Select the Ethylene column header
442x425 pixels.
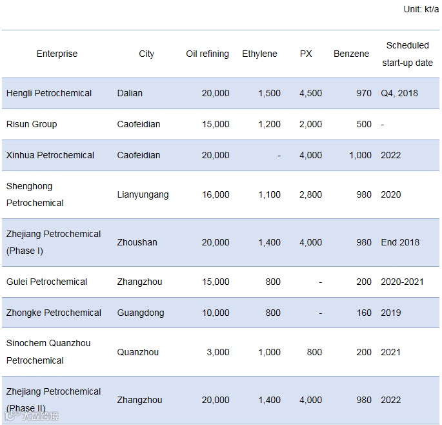point(259,54)
